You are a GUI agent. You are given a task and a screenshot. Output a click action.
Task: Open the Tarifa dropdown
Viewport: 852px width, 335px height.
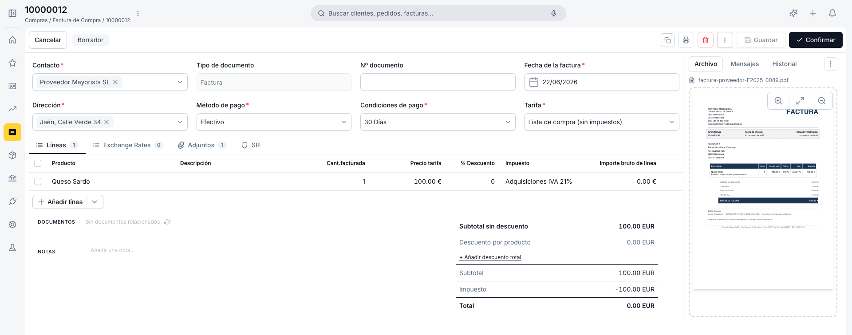pyautogui.click(x=602, y=122)
